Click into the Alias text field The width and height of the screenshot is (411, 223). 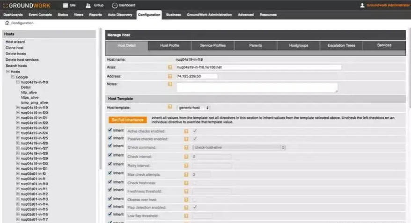259,67
